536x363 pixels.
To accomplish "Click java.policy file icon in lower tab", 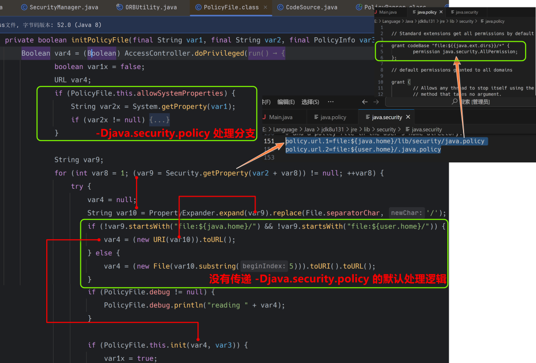I will pos(316,117).
